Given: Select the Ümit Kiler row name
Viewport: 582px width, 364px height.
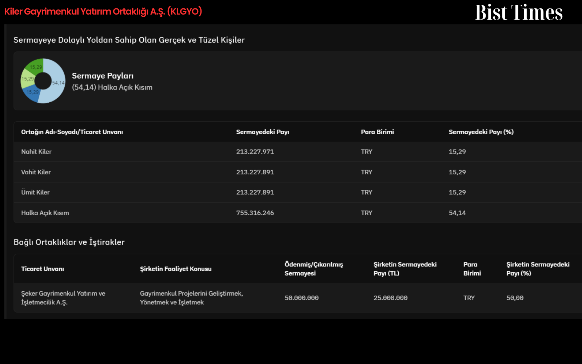Looking at the screenshot, I should pyautogui.click(x=35, y=192).
